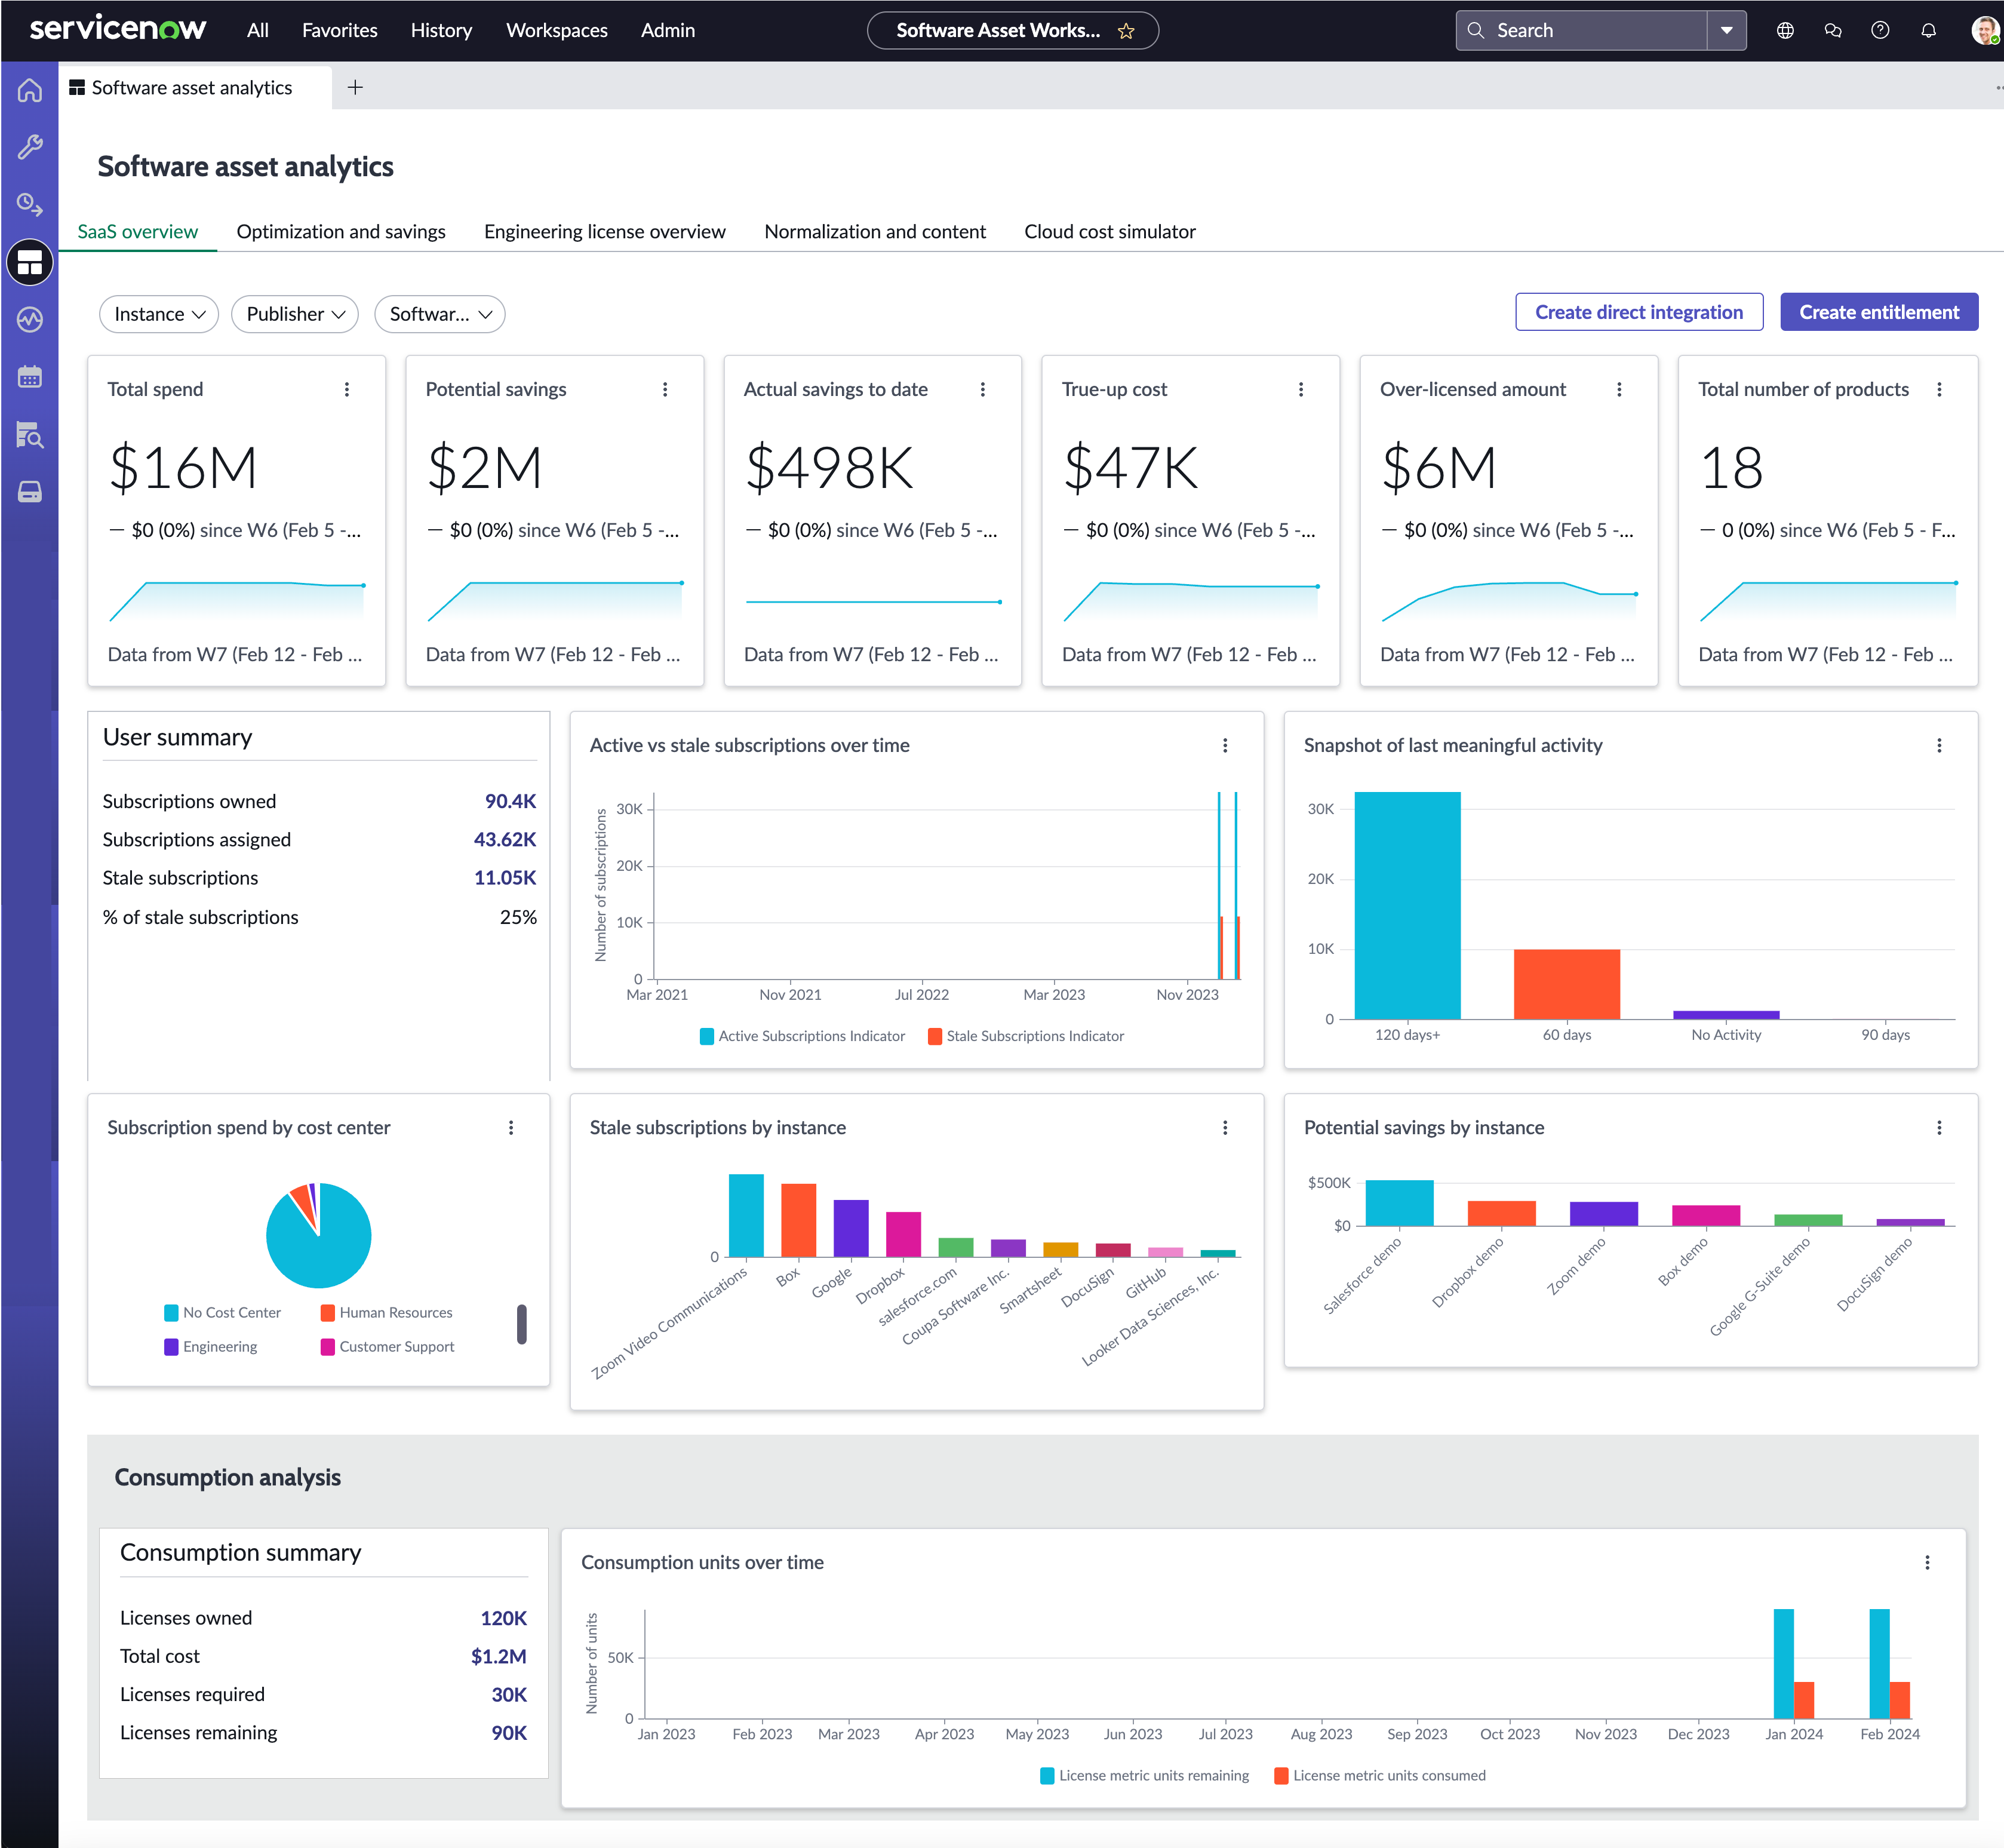Click the No Cost Center color swatch

(171, 1313)
